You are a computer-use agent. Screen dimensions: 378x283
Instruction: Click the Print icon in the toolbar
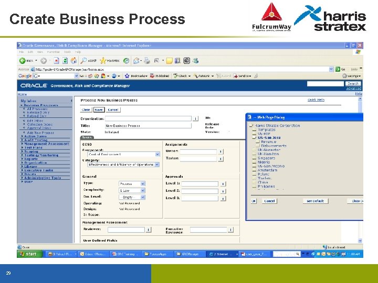147,61
